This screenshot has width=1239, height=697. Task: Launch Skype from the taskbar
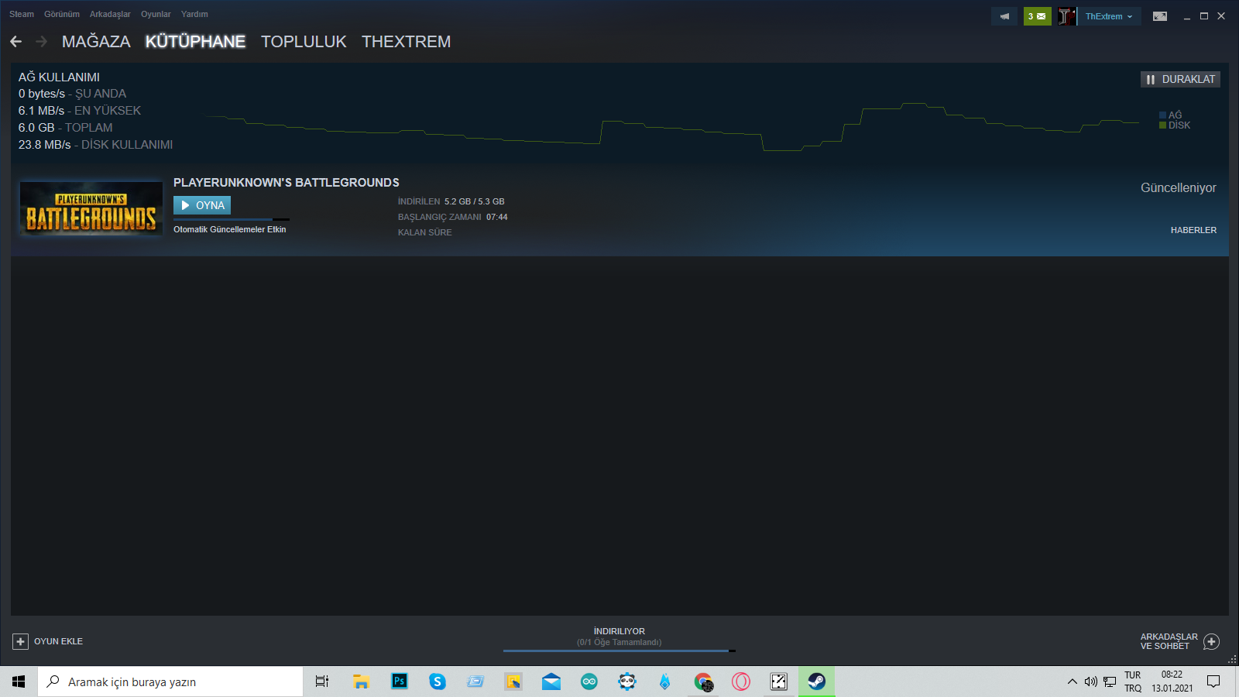pyautogui.click(x=438, y=682)
